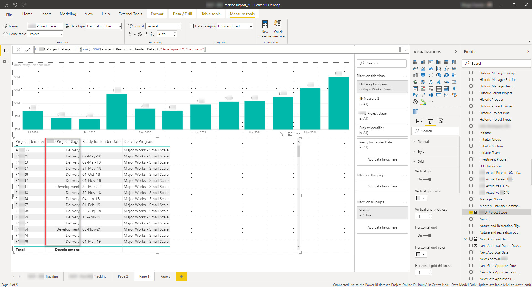Select the Map globe visualization icon
The image size is (532, 287).
click(415, 82)
